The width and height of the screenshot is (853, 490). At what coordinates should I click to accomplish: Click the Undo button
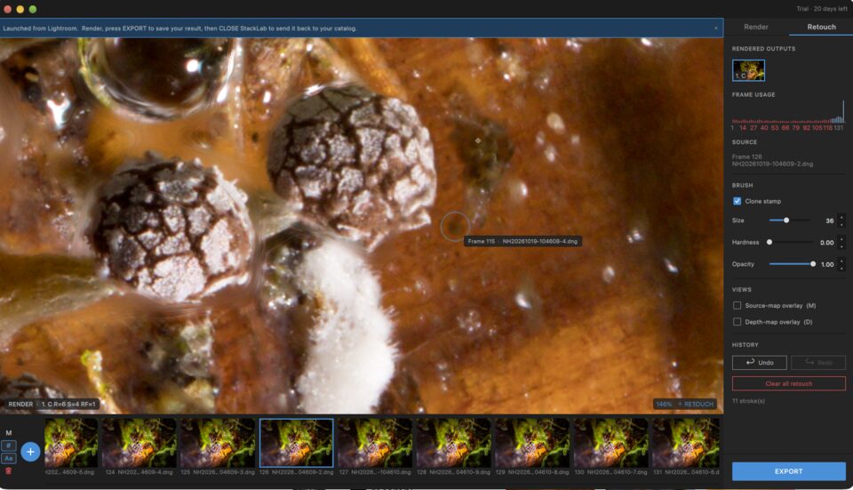coord(760,363)
